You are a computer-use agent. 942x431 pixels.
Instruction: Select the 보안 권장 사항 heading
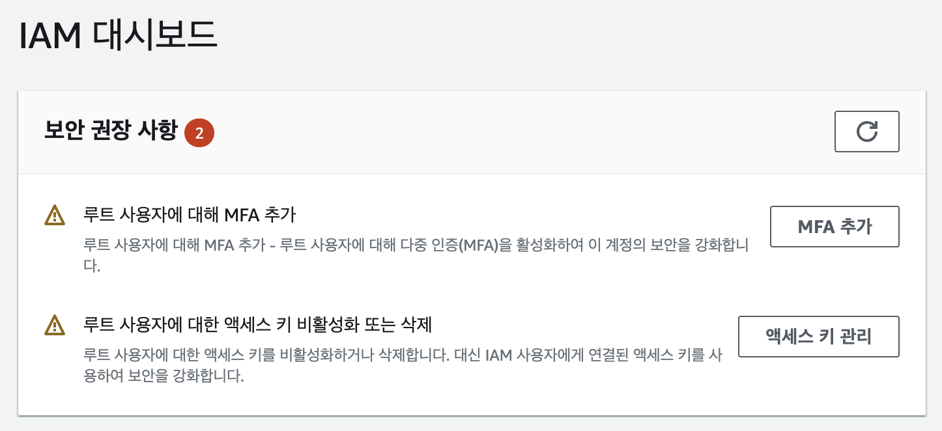pos(109,132)
